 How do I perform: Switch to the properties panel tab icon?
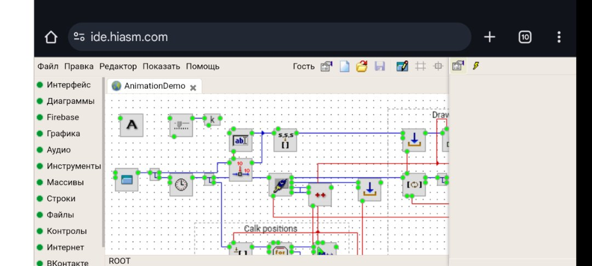(x=458, y=66)
